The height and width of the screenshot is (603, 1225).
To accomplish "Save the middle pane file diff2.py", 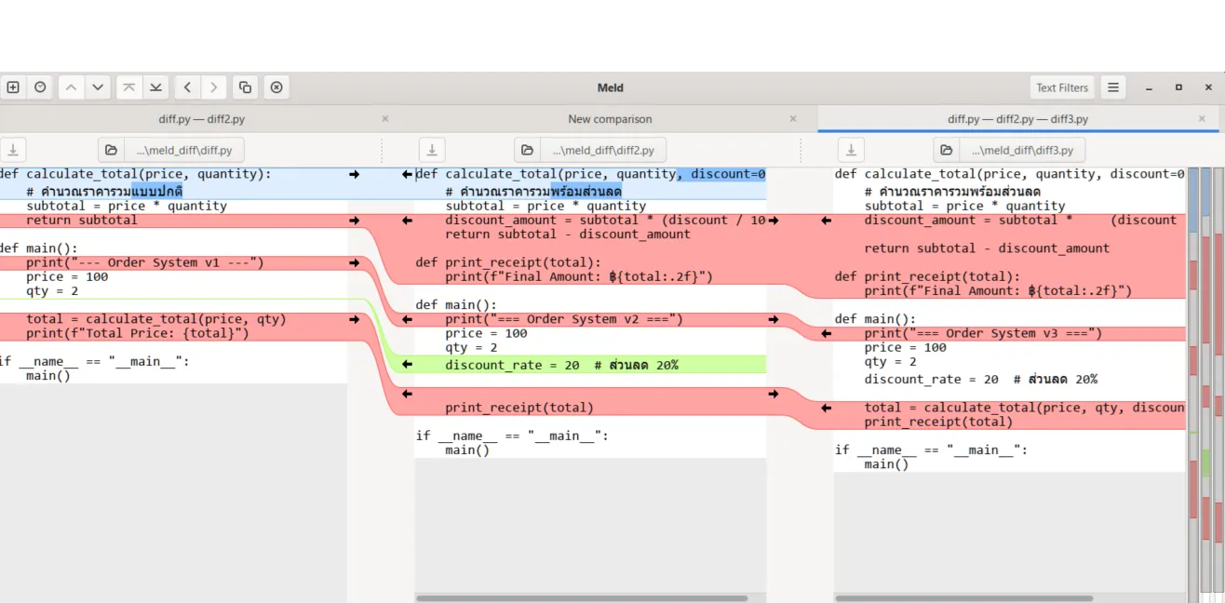I will [432, 150].
